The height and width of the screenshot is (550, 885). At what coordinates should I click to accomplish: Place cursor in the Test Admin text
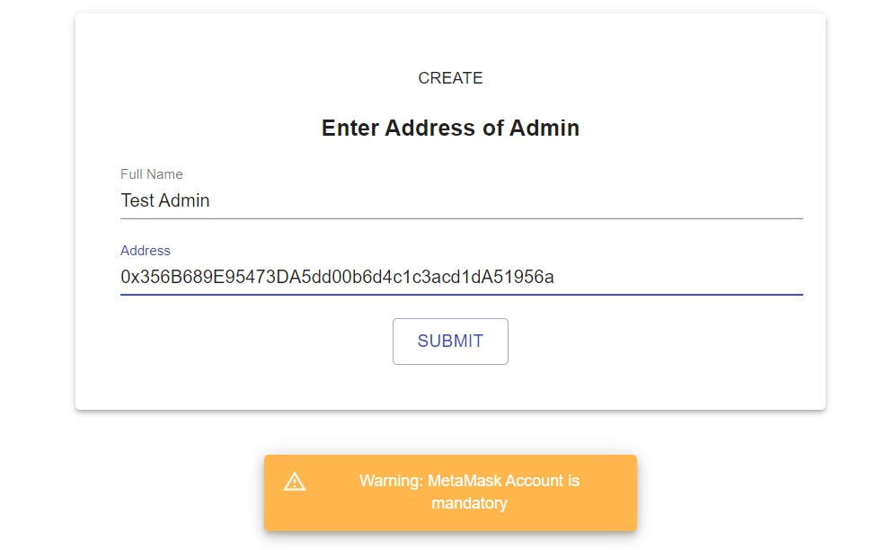pyautogui.click(x=164, y=200)
